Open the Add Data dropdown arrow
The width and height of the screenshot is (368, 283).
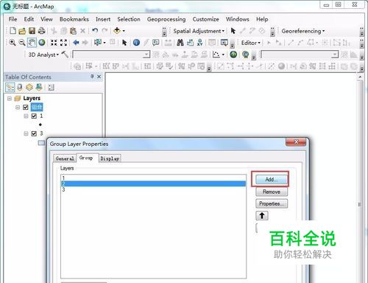pos(124,31)
